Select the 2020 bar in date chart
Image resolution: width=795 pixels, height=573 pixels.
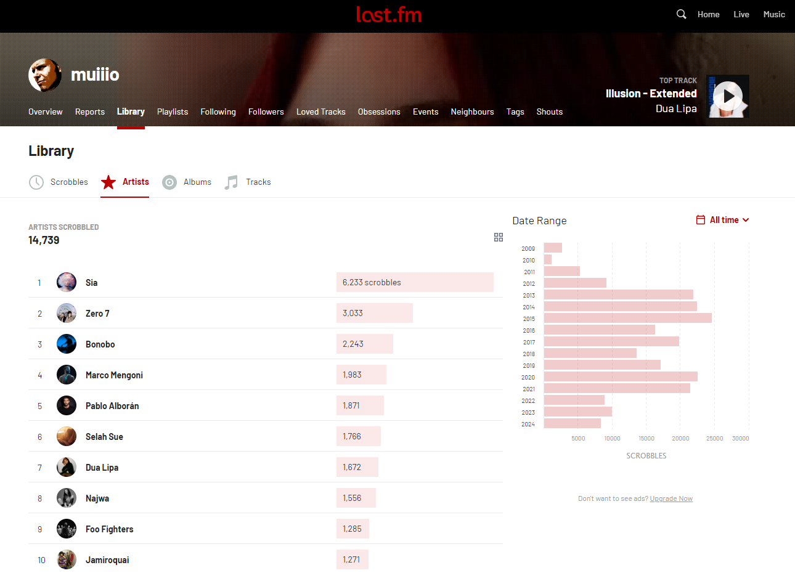coord(621,376)
